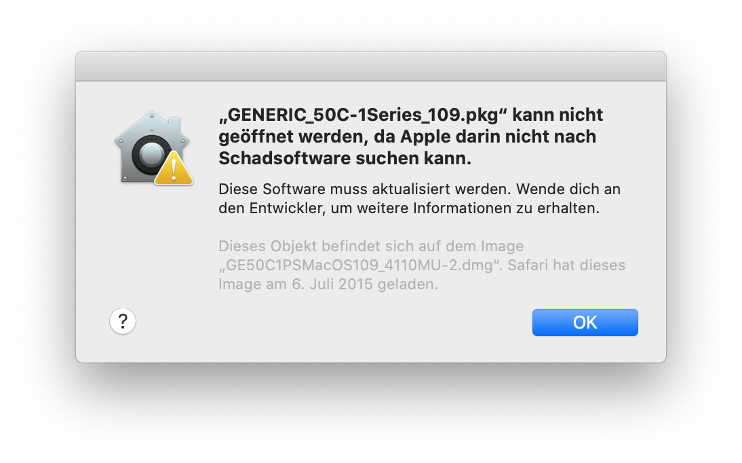
Task: Click the Gatekeeper house security icon
Action: (151, 151)
